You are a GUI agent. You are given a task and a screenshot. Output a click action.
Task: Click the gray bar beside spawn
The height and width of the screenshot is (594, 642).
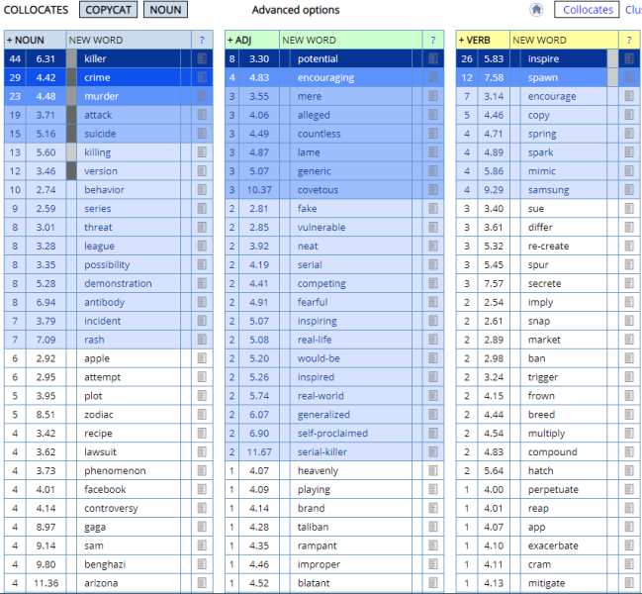tap(612, 77)
